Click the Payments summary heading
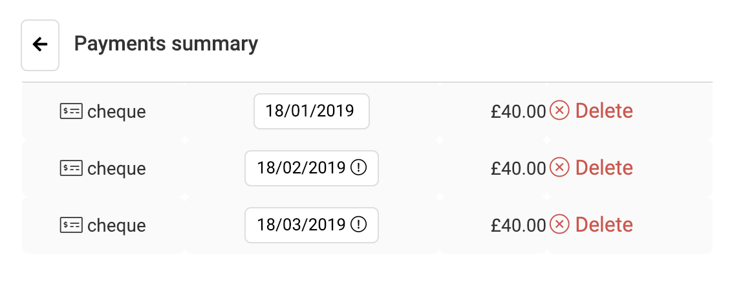This screenshot has width=732, height=299. [166, 44]
